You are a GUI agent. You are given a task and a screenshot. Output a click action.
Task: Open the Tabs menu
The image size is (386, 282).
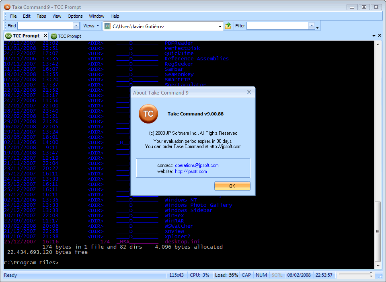tap(41, 16)
